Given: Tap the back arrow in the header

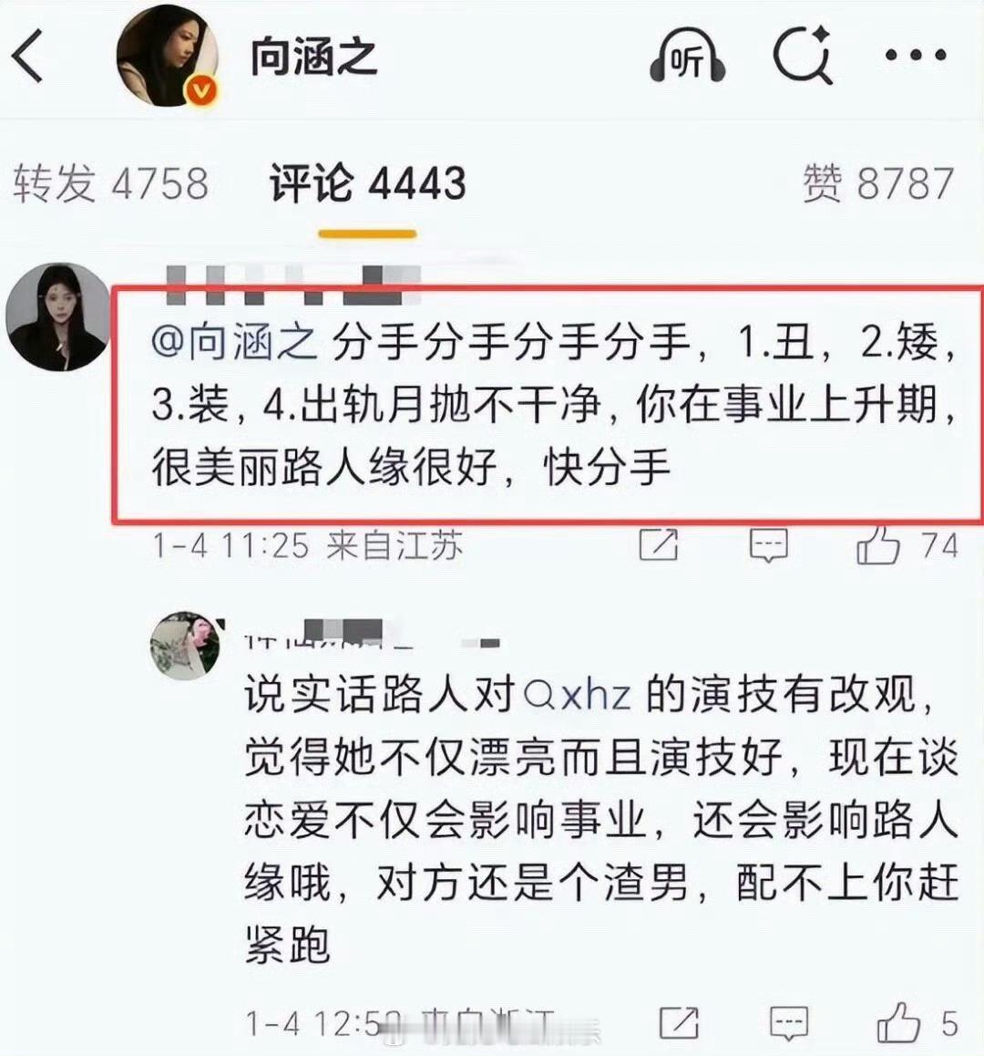Looking at the screenshot, I should click(x=28, y=56).
